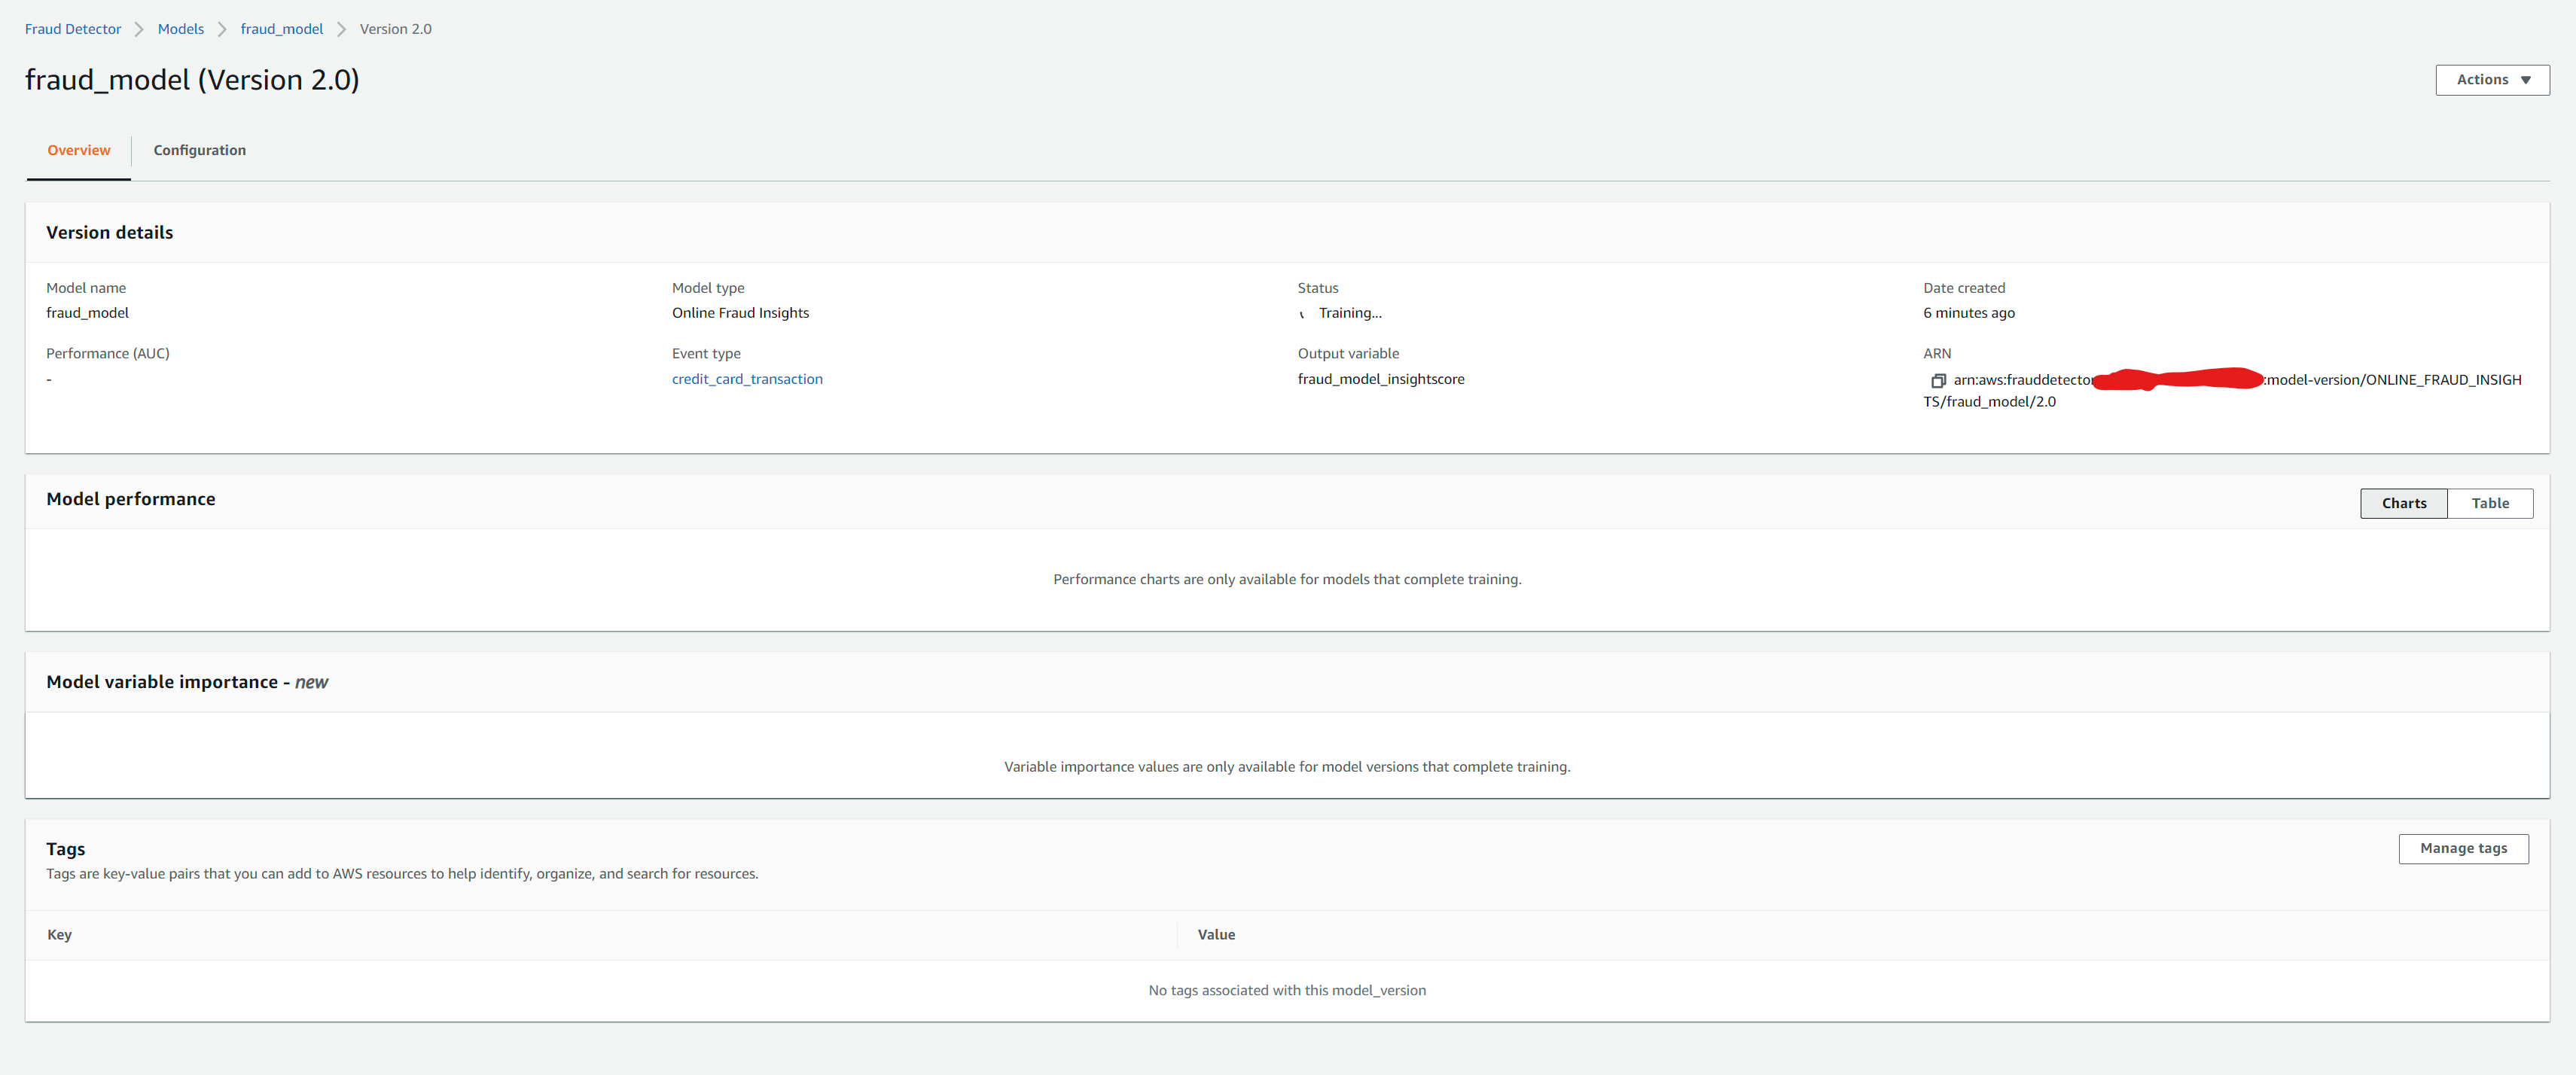Click breadcrumb chevron after Models
The image size is (2576, 1075).
point(222,29)
